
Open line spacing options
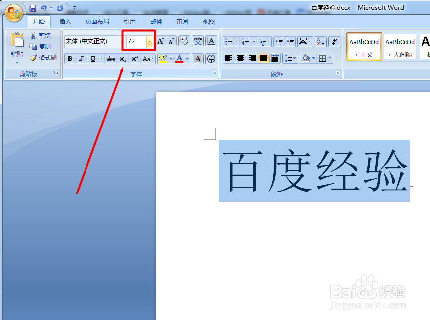290,58
